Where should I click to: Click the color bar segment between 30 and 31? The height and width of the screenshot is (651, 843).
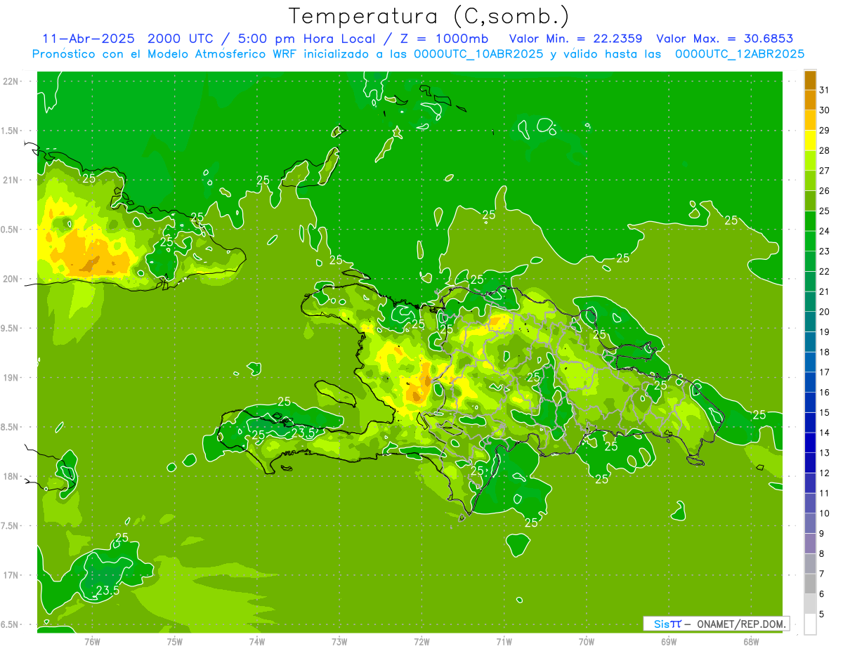810,100
